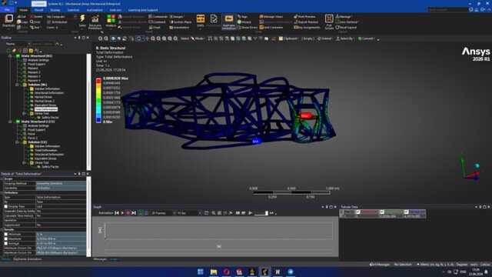Toggle the red Minimum column checkbox in Tabular Data

pyautogui.click(x=358, y=212)
